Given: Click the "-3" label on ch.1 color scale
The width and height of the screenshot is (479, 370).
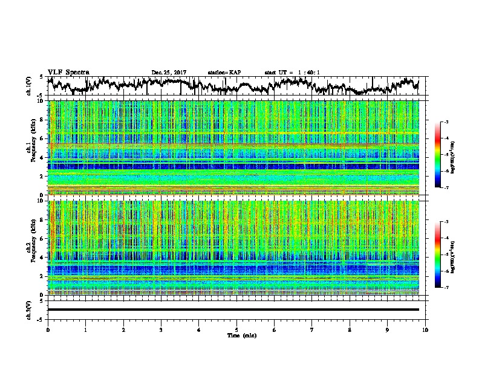Looking at the screenshot, I should point(446,122).
